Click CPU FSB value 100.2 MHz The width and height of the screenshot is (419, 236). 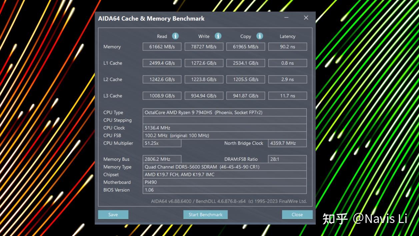coord(225,136)
